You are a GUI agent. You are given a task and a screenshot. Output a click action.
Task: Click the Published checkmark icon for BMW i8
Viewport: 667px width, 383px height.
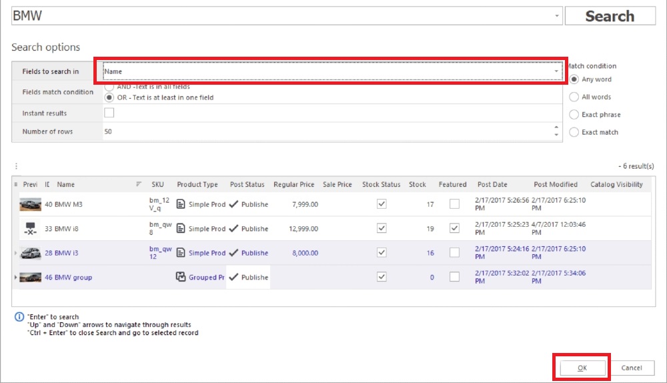(233, 228)
